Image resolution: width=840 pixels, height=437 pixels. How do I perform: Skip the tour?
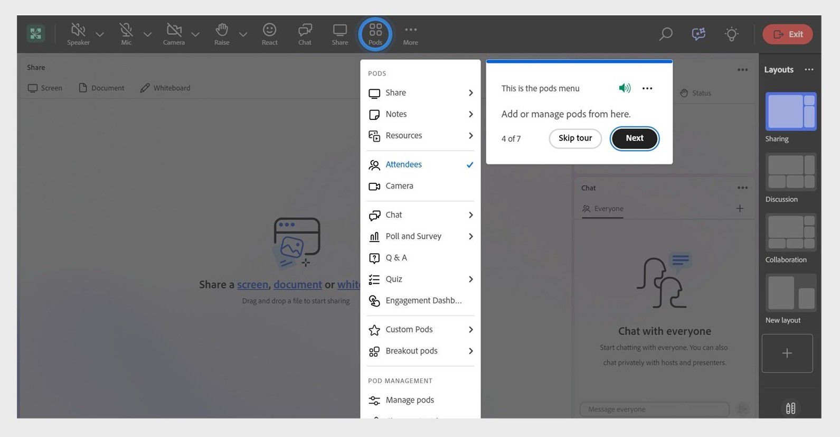coord(575,138)
